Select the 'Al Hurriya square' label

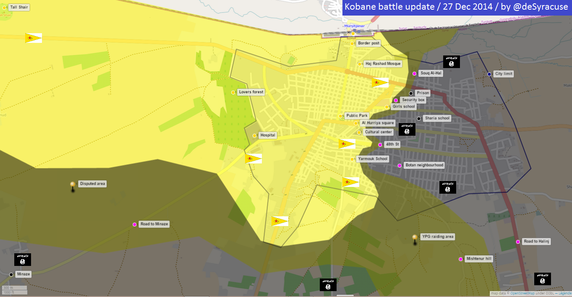378,123
